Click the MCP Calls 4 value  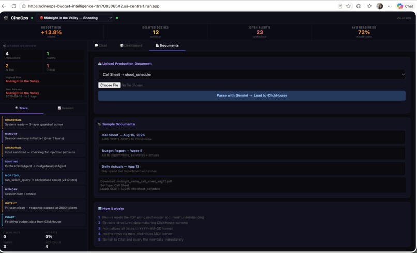coord(47,247)
